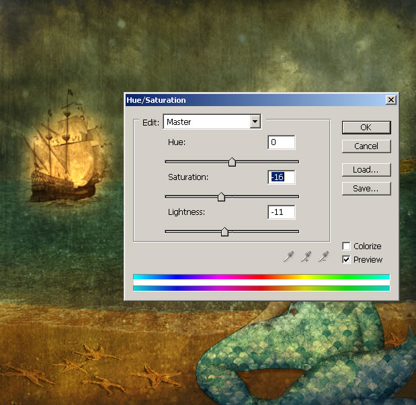Close the Hue/Saturation dialog
416x405 pixels.
tap(390, 100)
